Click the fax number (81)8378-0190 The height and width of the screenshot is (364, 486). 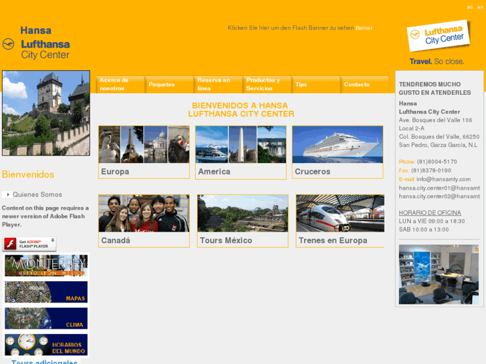[431, 170]
